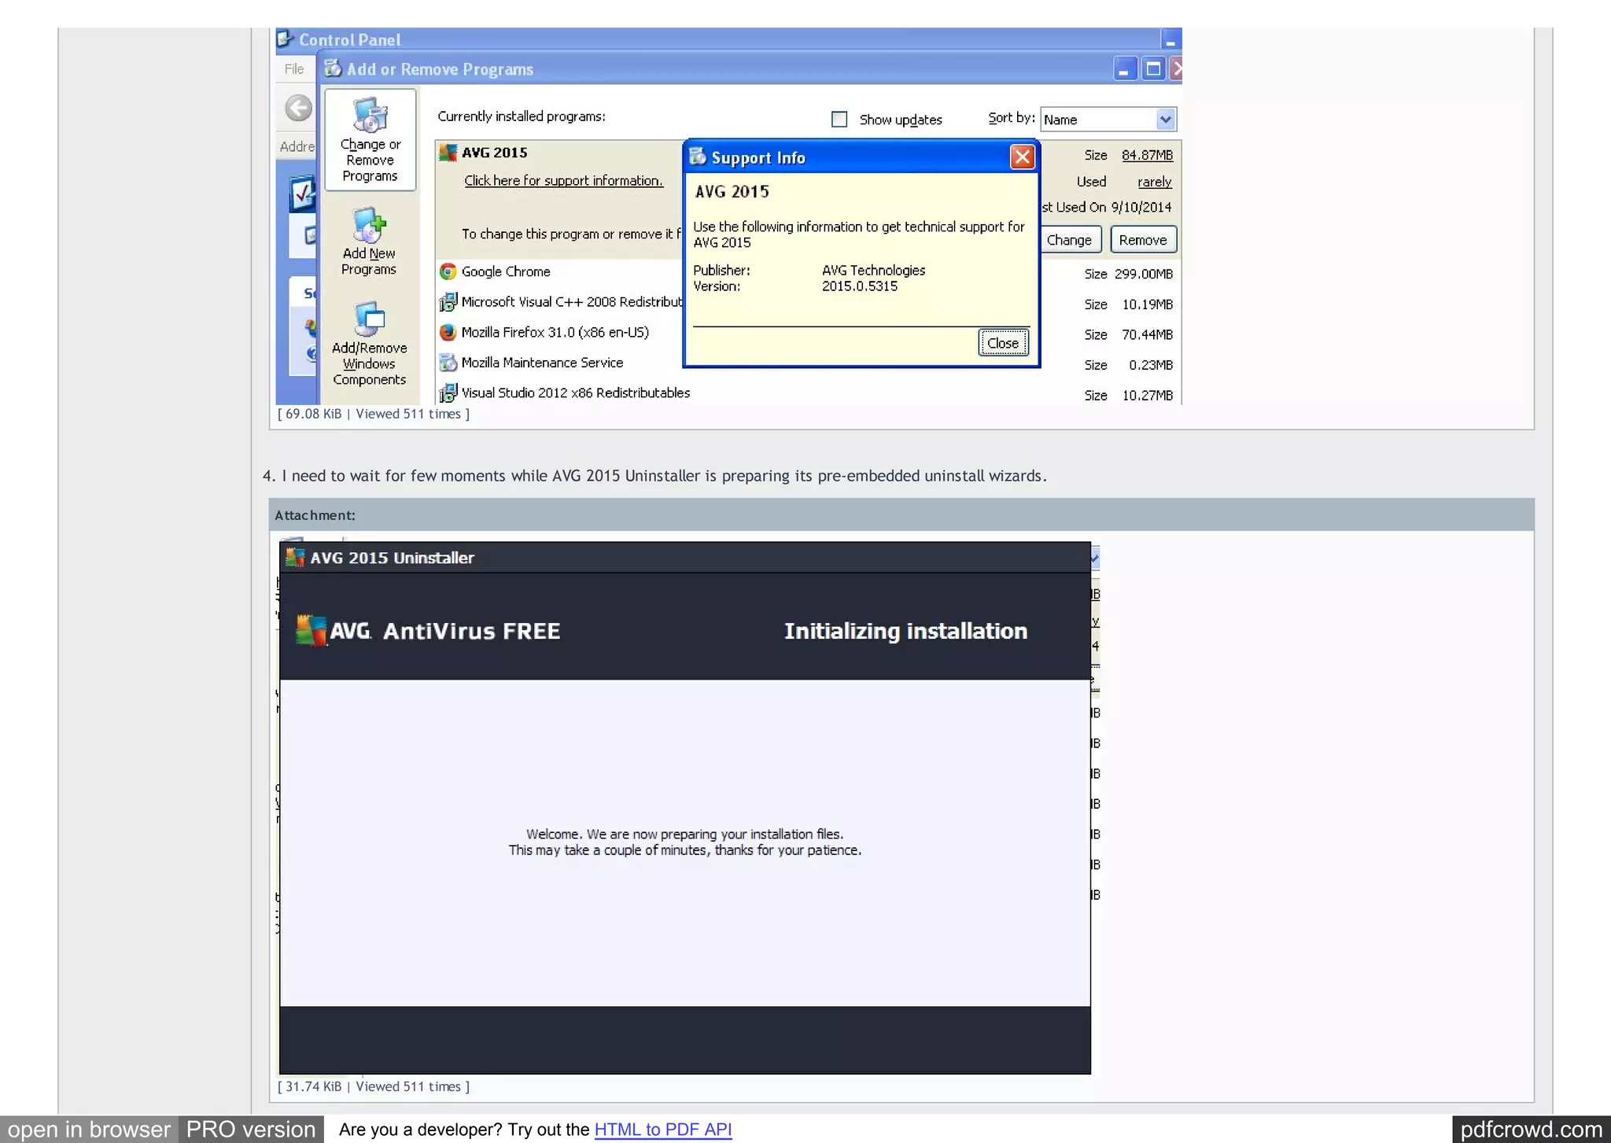Open the File menu

point(294,69)
